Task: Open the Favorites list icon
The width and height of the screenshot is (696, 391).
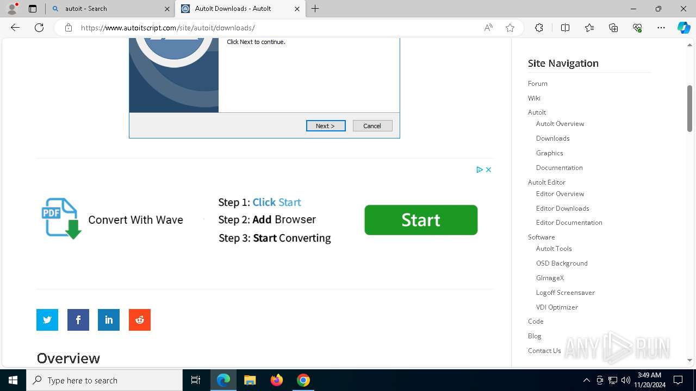Action: click(x=589, y=28)
